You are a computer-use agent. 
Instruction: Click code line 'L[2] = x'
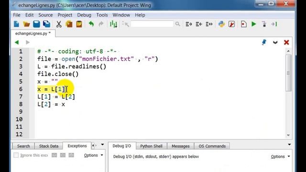click(51, 104)
